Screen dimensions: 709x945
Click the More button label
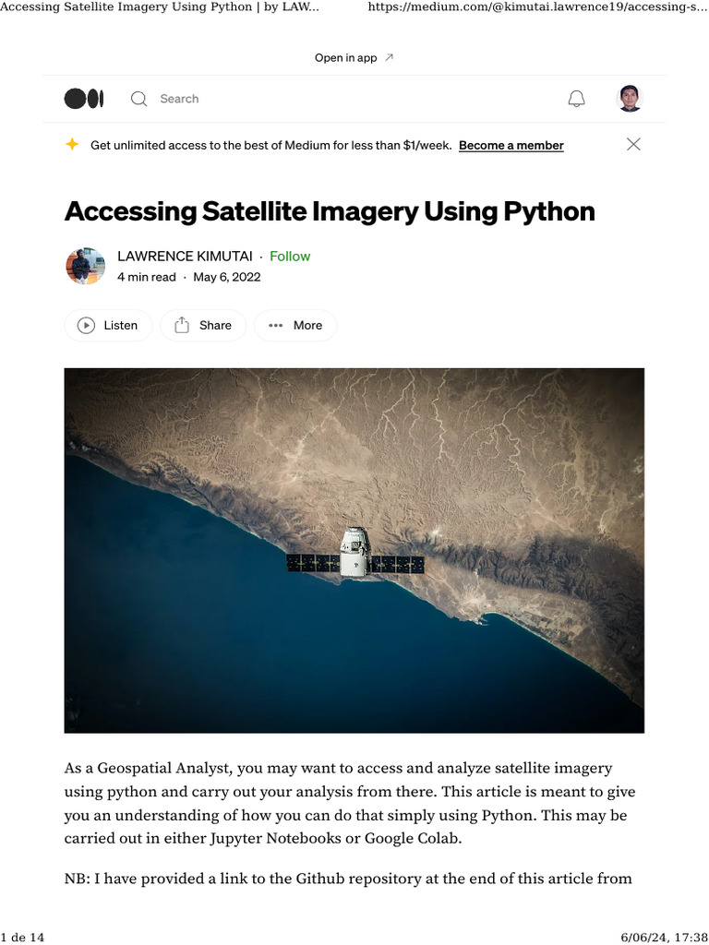(307, 326)
